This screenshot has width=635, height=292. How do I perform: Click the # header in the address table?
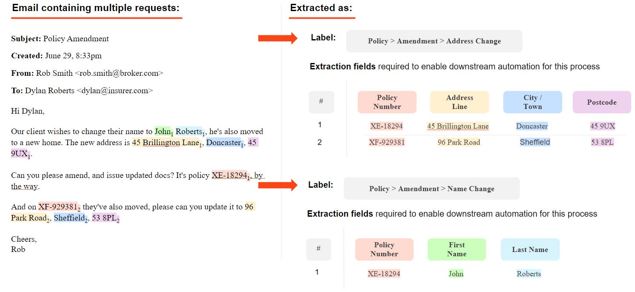coord(321,102)
